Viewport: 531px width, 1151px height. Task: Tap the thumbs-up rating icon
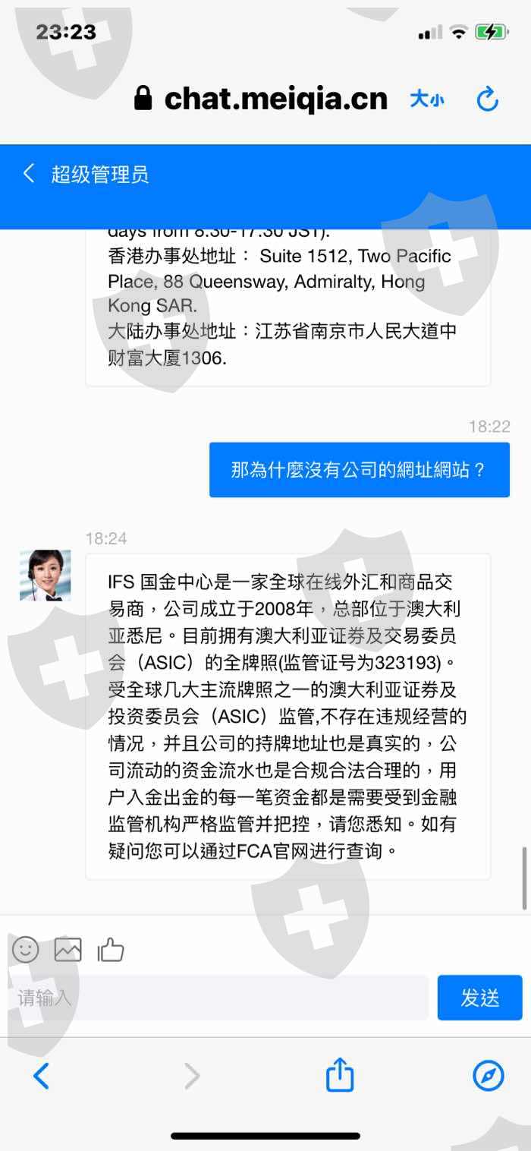[x=111, y=949]
